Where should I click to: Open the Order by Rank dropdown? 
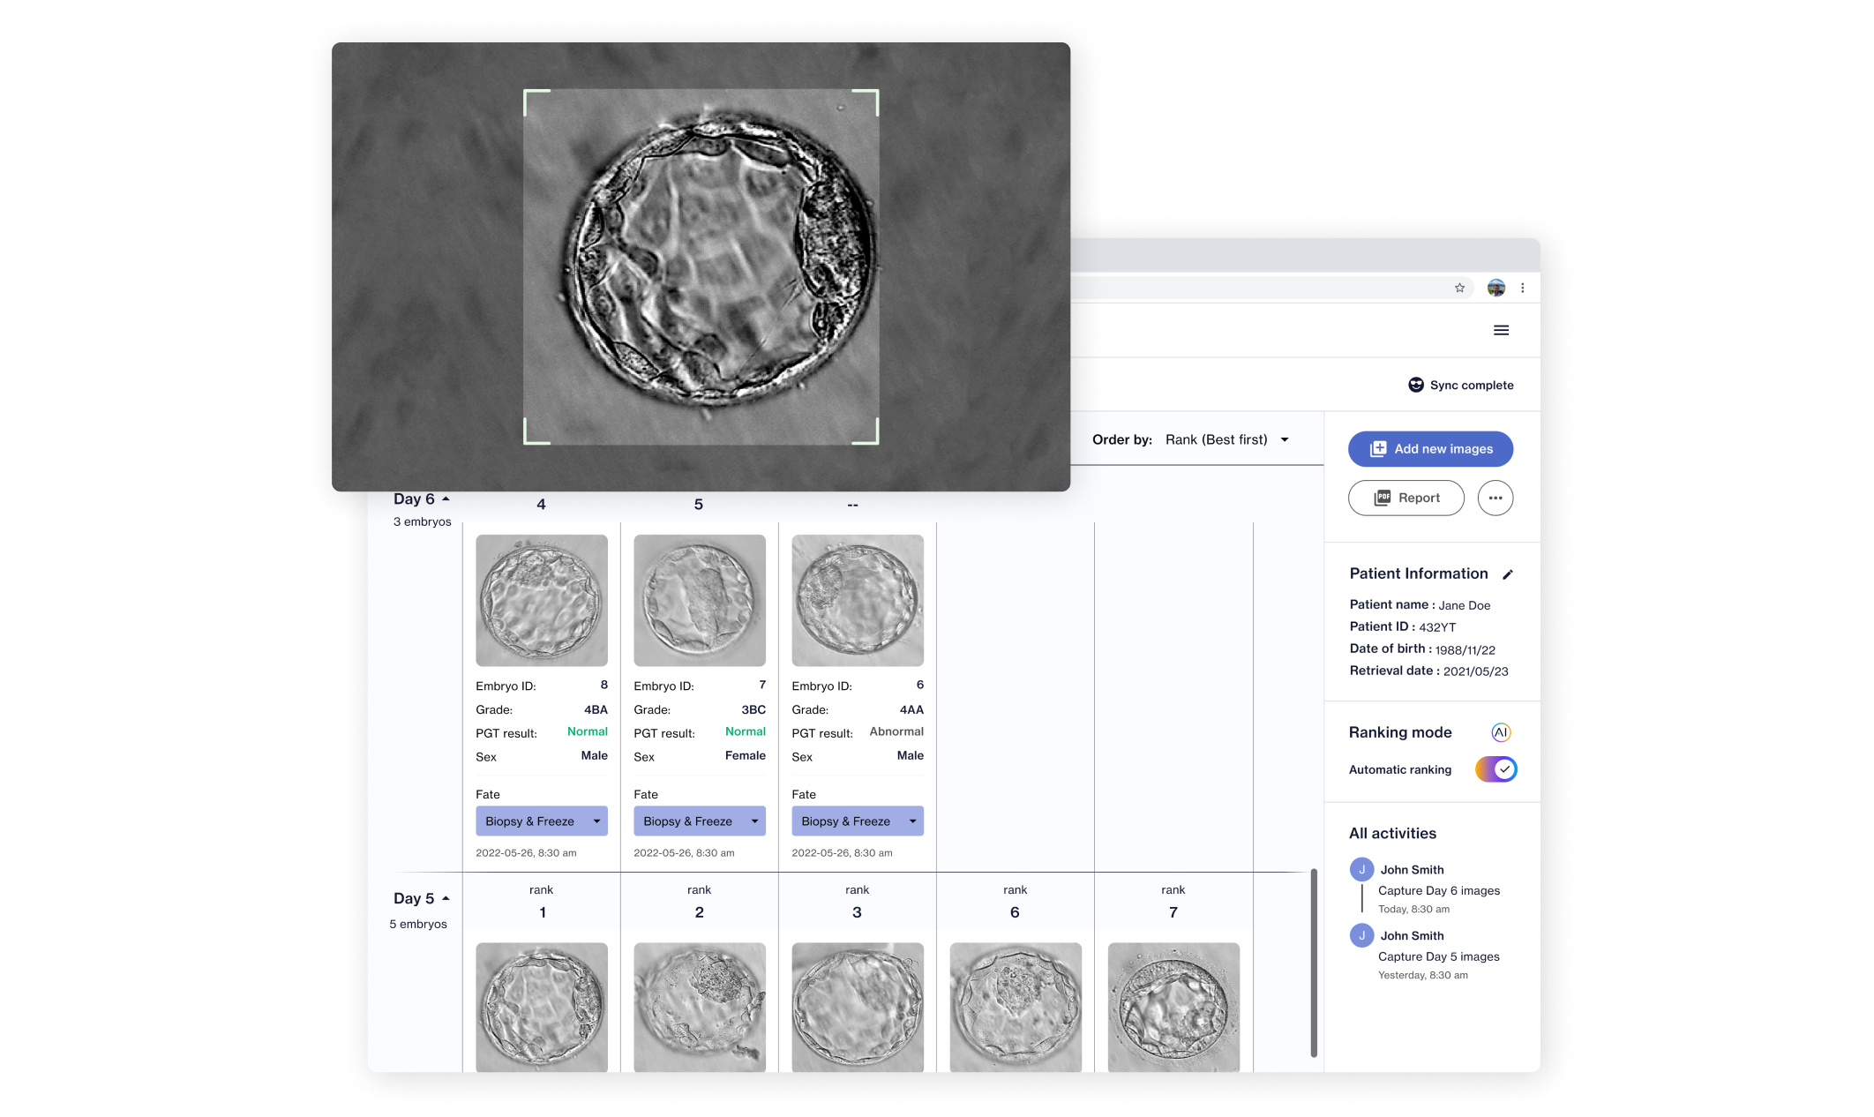click(x=1227, y=439)
